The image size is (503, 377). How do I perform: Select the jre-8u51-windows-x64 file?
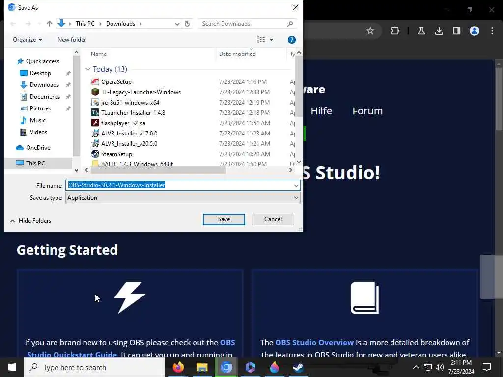tap(130, 103)
